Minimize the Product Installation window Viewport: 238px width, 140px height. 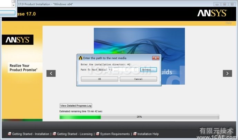coord(217,4)
